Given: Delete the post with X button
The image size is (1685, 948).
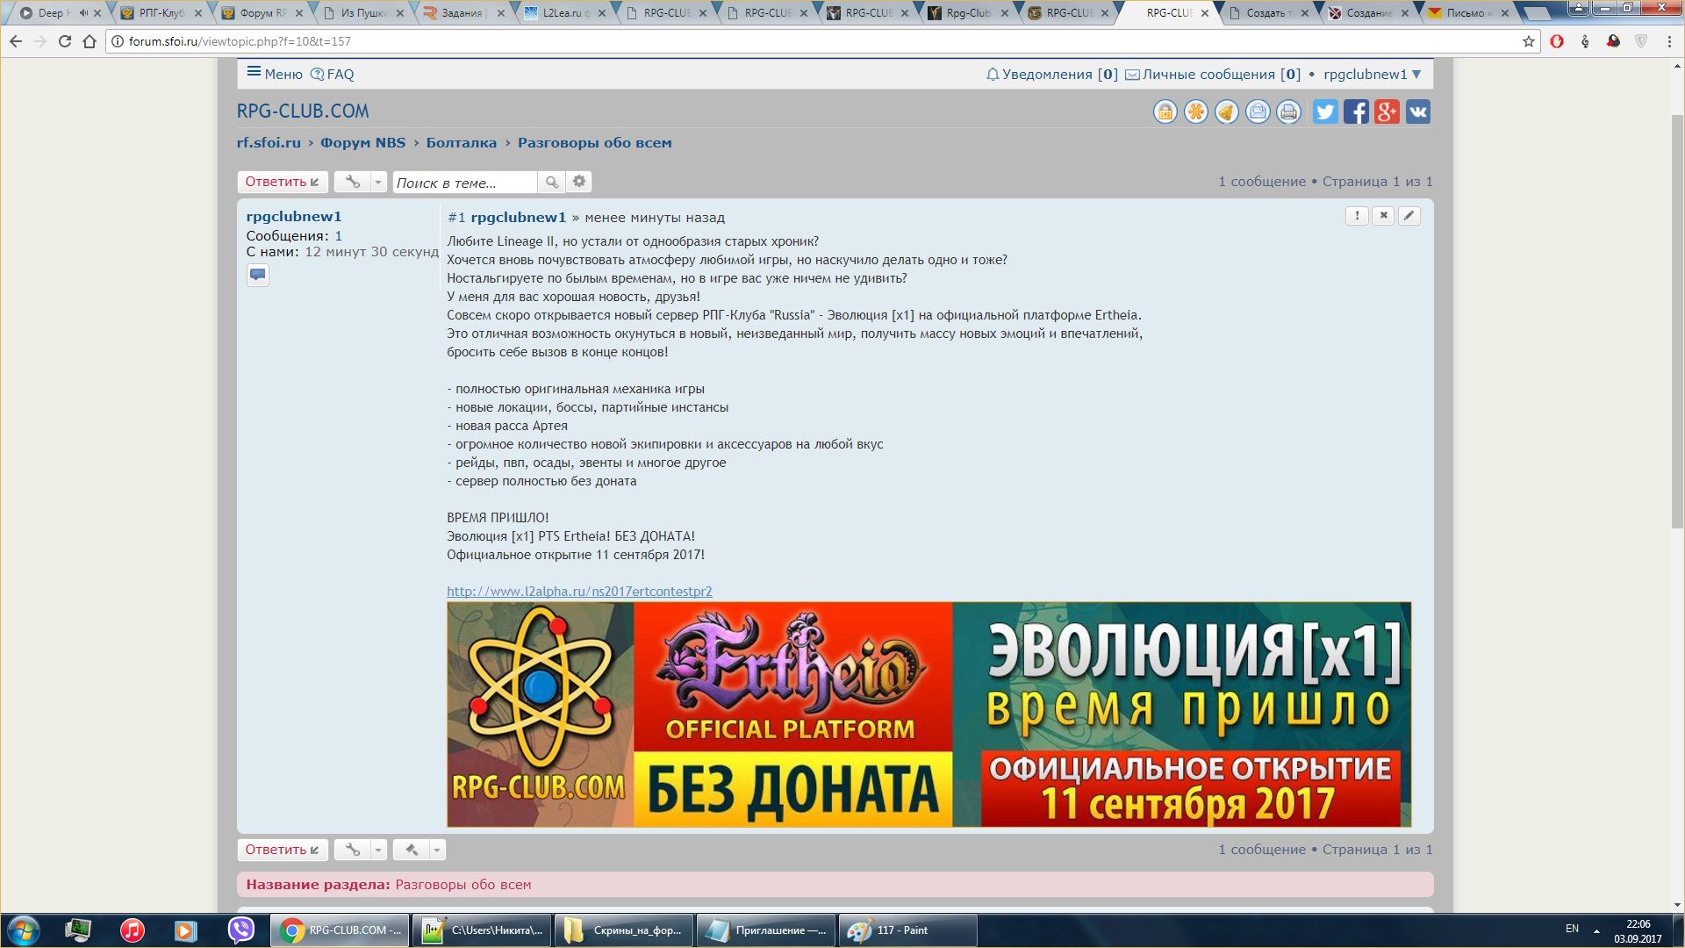Looking at the screenshot, I should click(x=1383, y=216).
